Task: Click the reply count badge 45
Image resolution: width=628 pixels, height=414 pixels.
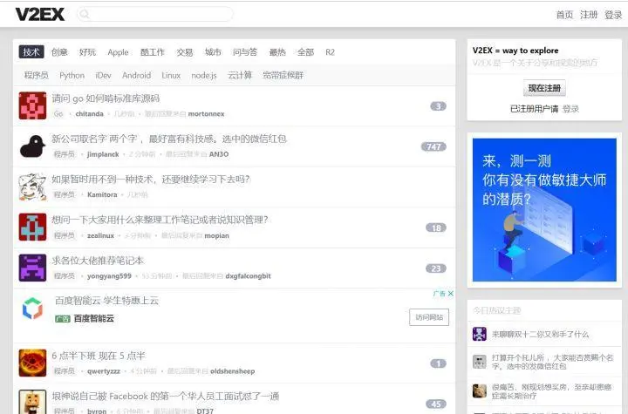Action: coord(436,404)
